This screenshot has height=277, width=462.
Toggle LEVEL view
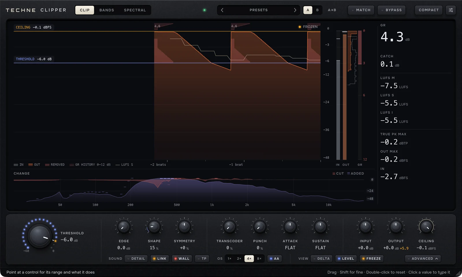click(346, 259)
